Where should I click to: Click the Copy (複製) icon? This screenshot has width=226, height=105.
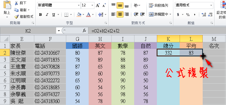point(16,10)
